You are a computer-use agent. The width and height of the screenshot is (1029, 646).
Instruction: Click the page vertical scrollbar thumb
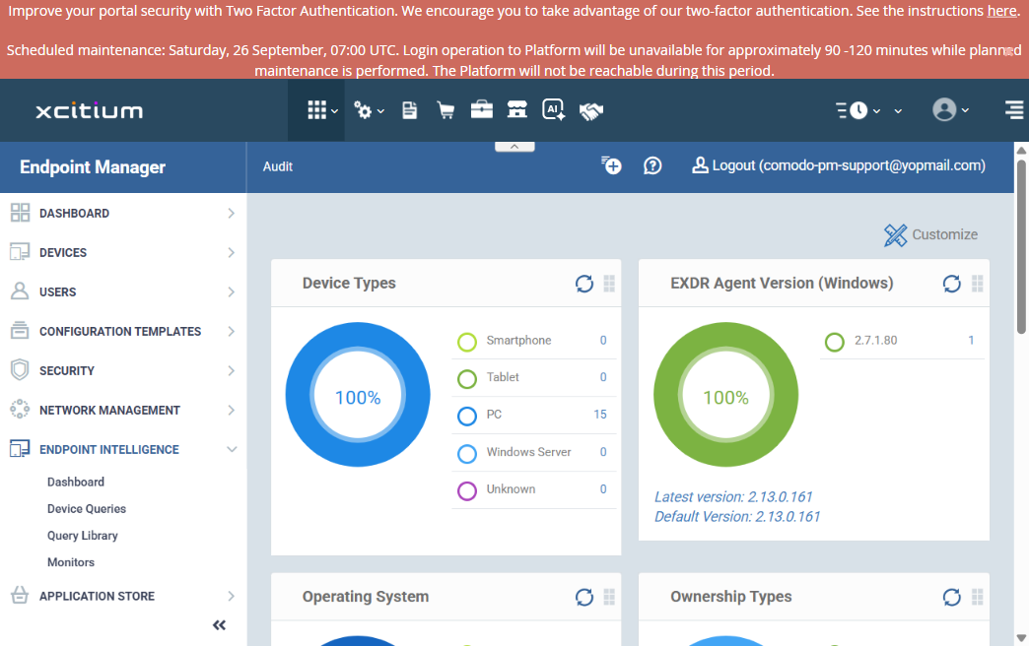click(1021, 246)
